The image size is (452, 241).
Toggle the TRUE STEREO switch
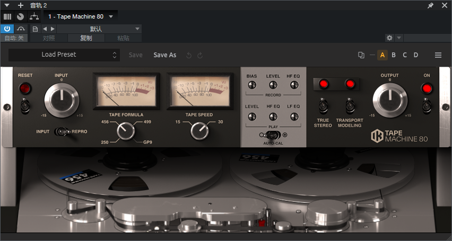(323, 106)
